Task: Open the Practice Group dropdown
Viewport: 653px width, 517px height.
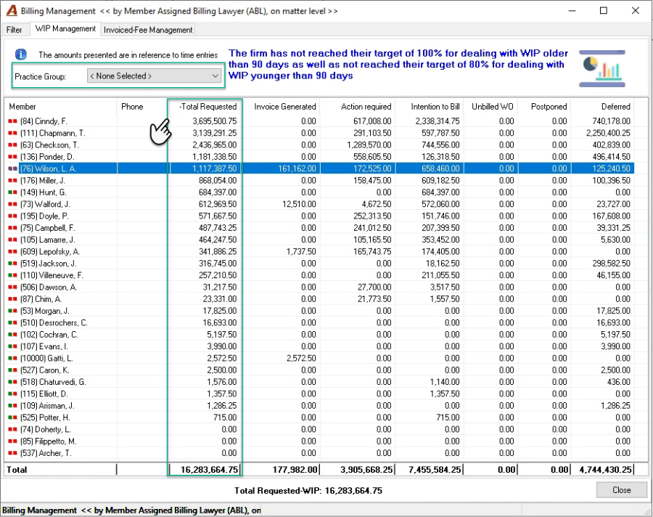Action: [x=154, y=76]
